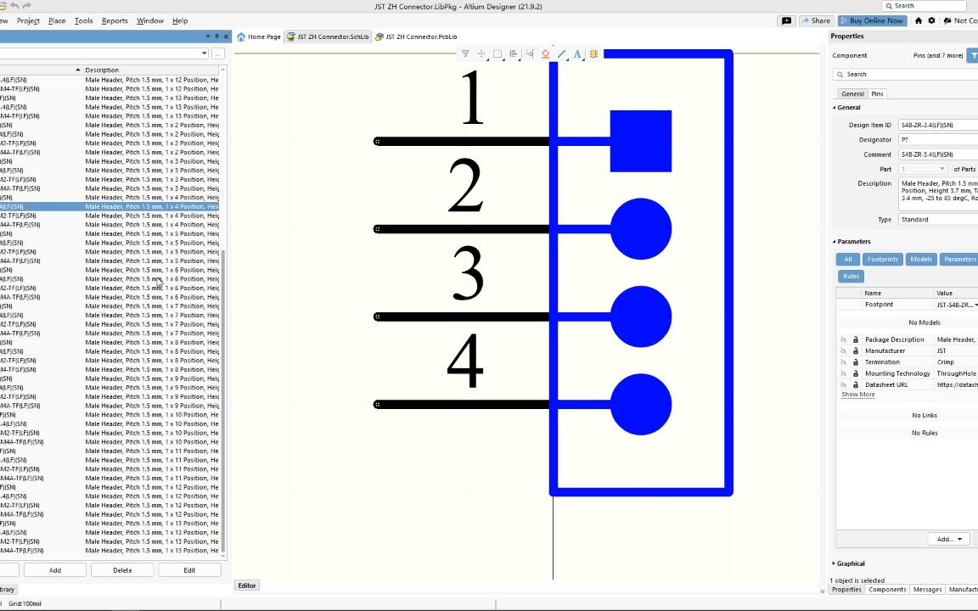Viewport: 978px width, 611px height.
Task: Toggle visibility of Termination parameter
Action: click(843, 362)
